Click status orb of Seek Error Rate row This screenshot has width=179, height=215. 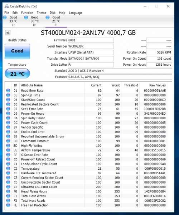pos(8,109)
